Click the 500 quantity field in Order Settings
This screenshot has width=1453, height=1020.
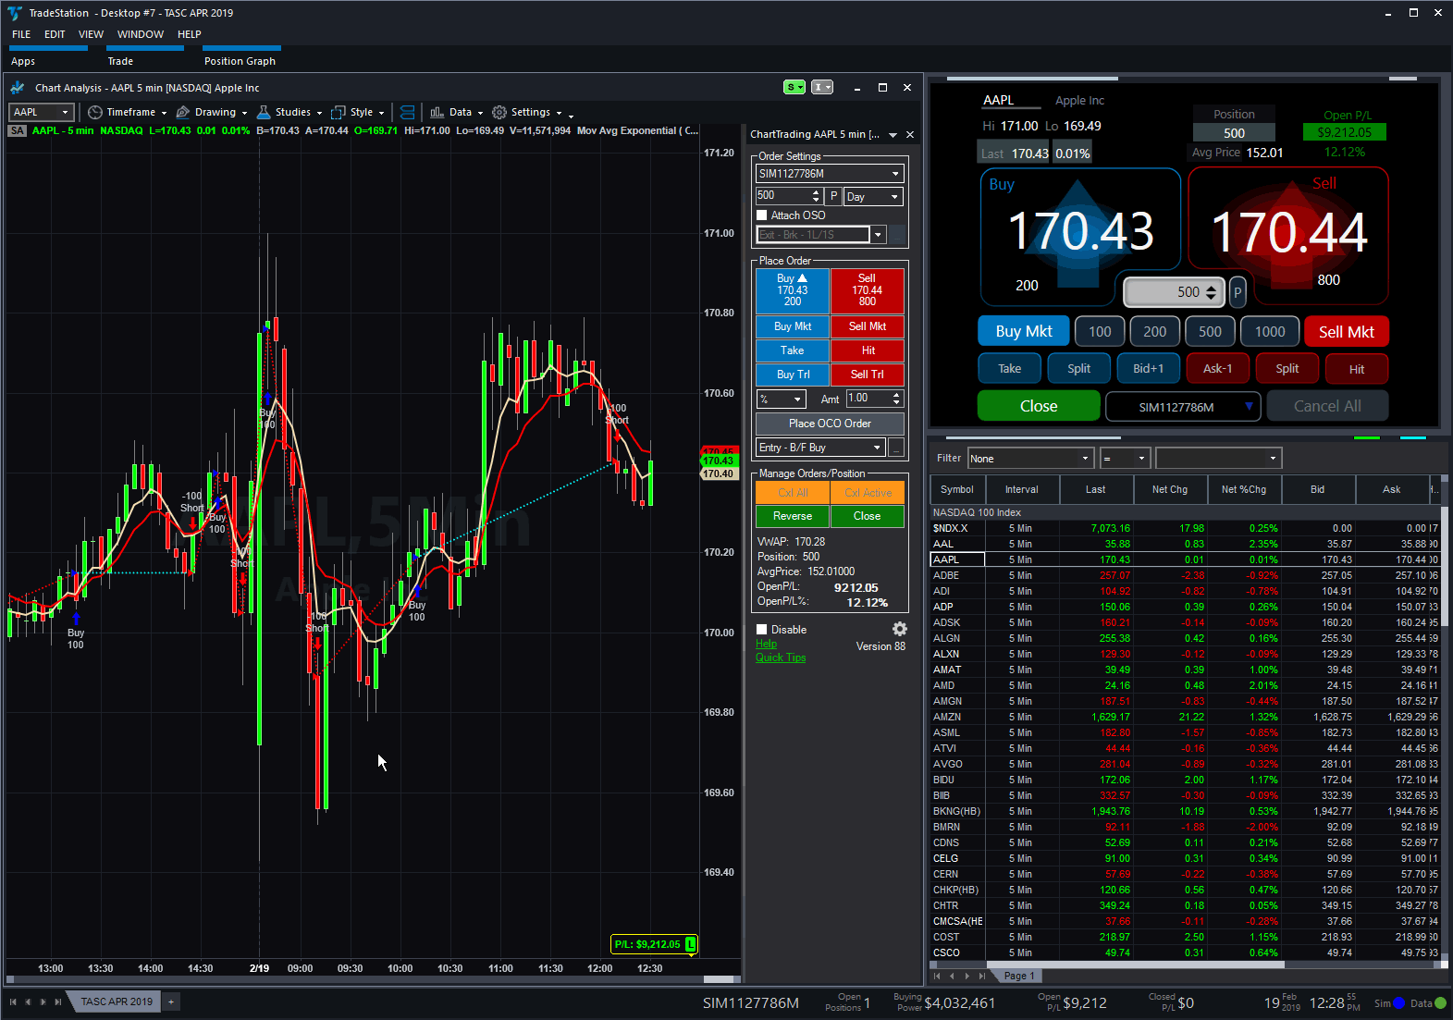[x=782, y=196]
